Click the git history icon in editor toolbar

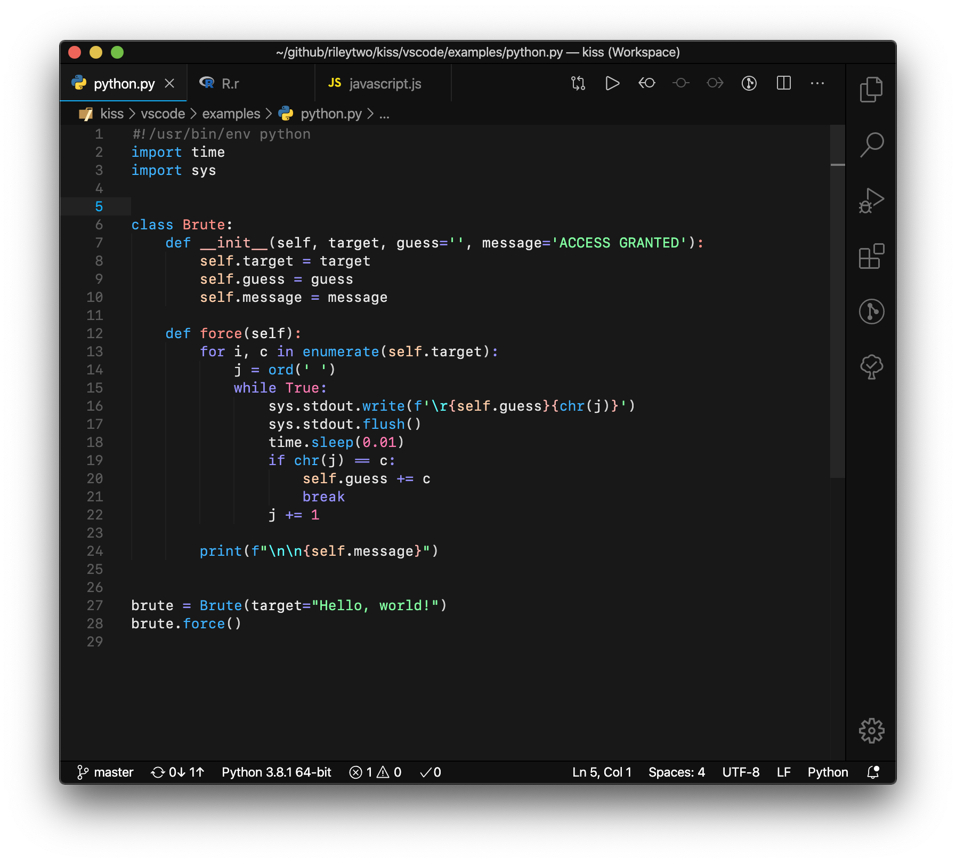(x=749, y=83)
